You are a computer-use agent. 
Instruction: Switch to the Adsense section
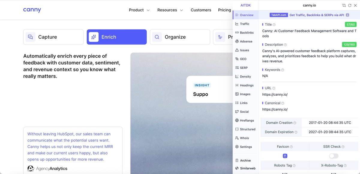(x=245, y=42)
